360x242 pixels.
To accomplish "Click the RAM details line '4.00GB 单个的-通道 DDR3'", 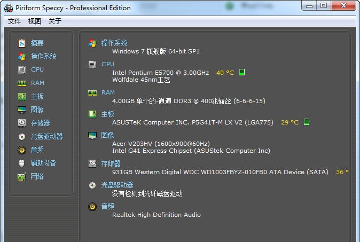I will [x=152, y=101].
